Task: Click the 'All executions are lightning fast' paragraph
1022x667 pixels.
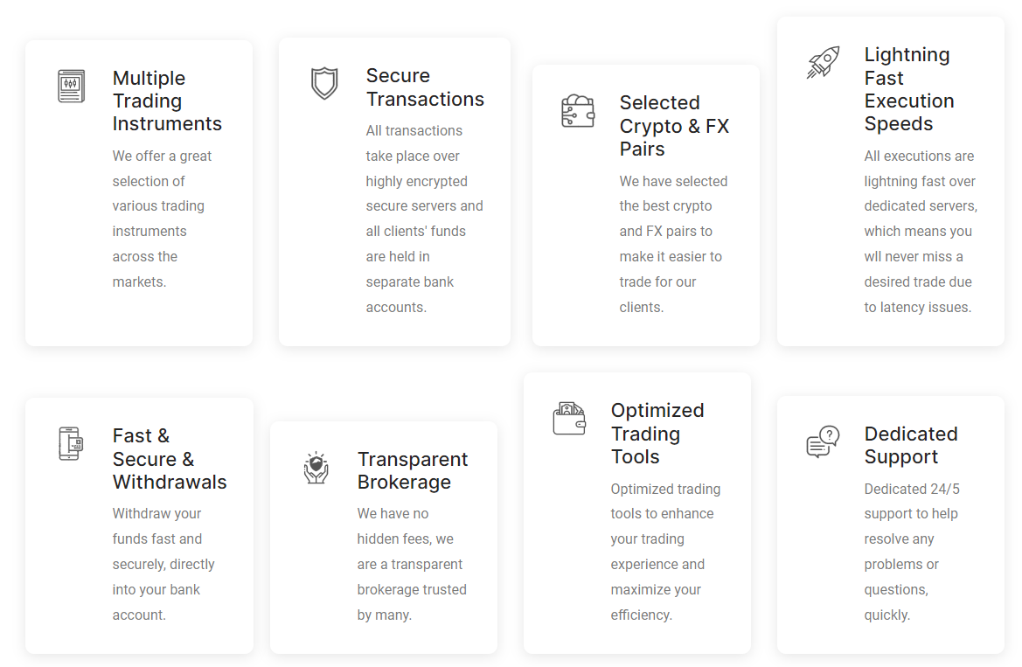Action: click(921, 232)
